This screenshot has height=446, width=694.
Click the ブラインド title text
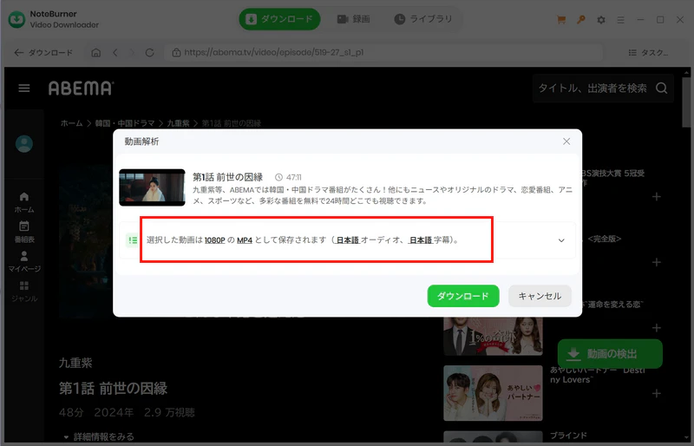568,436
